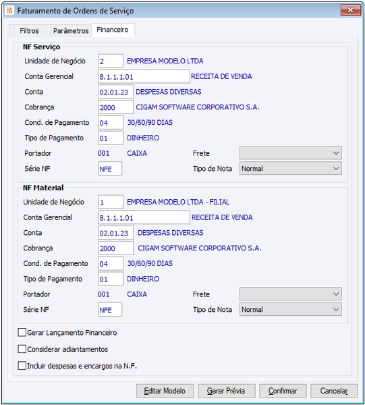Click Portador value 001 in NF Serviço
The height and width of the screenshot is (405, 365).
[103, 153]
